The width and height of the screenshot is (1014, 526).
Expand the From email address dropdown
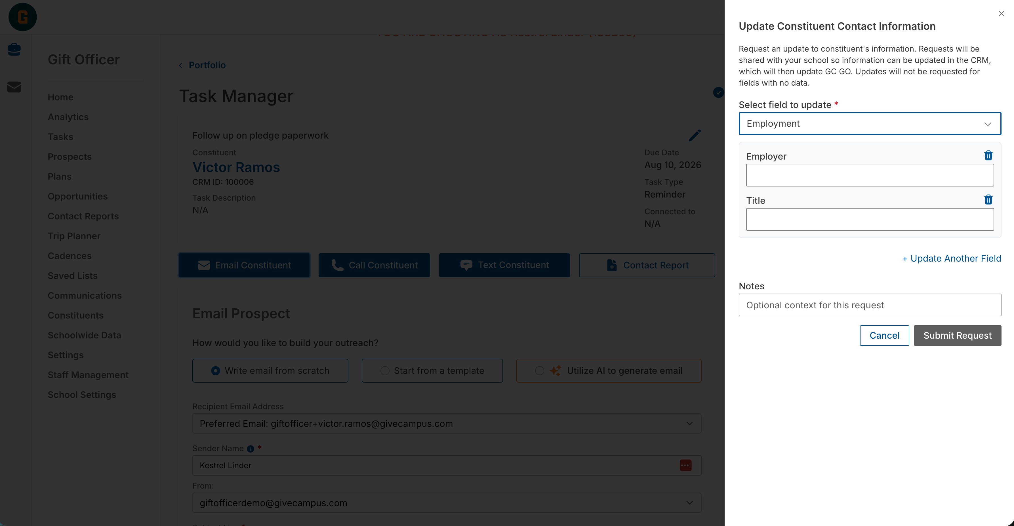[446, 503]
